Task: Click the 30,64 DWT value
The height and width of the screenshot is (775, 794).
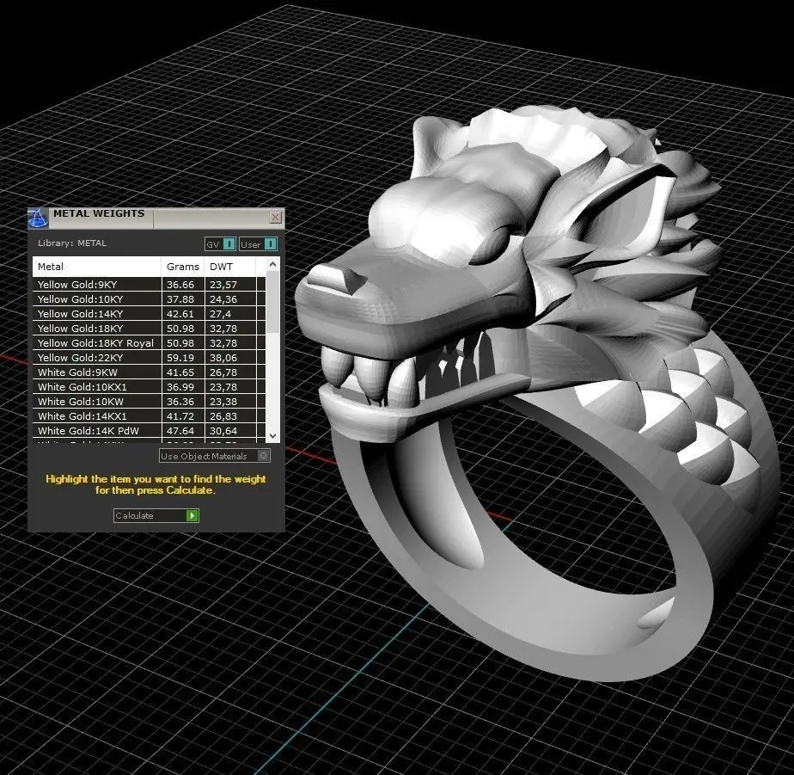Action: click(x=223, y=431)
